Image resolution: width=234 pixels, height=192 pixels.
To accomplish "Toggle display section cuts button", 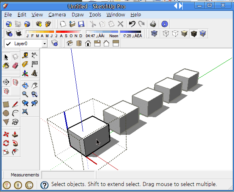I will pyautogui.click(x=6, y=91).
